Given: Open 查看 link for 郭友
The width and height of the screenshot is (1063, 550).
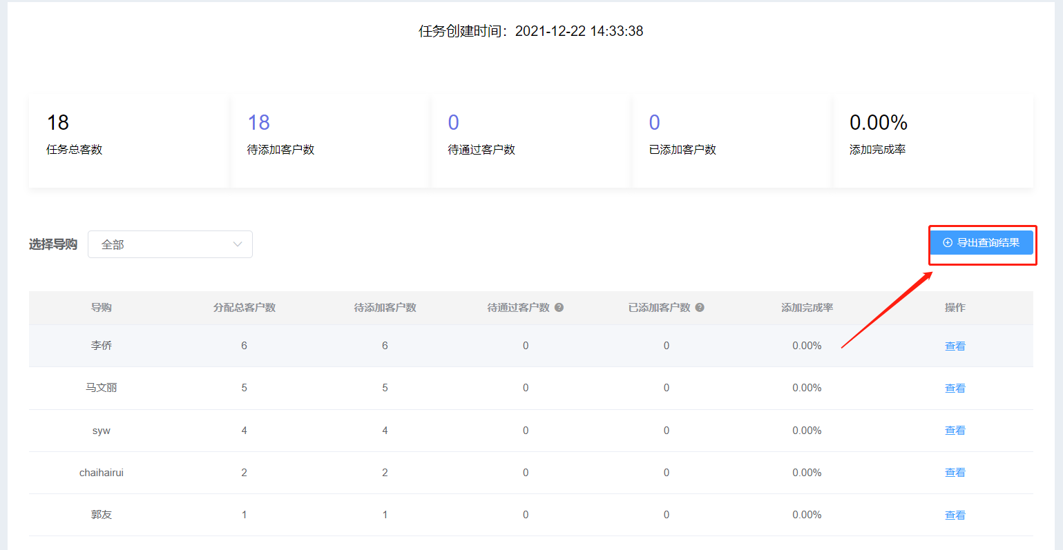Looking at the screenshot, I should (x=955, y=515).
